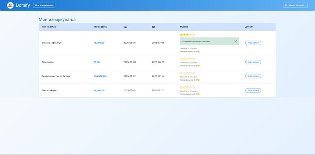This screenshot has height=155, width=315.
Task: Select the listing name Се продава стан во Битола
Action: pyautogui.click(x=56, y=76)
